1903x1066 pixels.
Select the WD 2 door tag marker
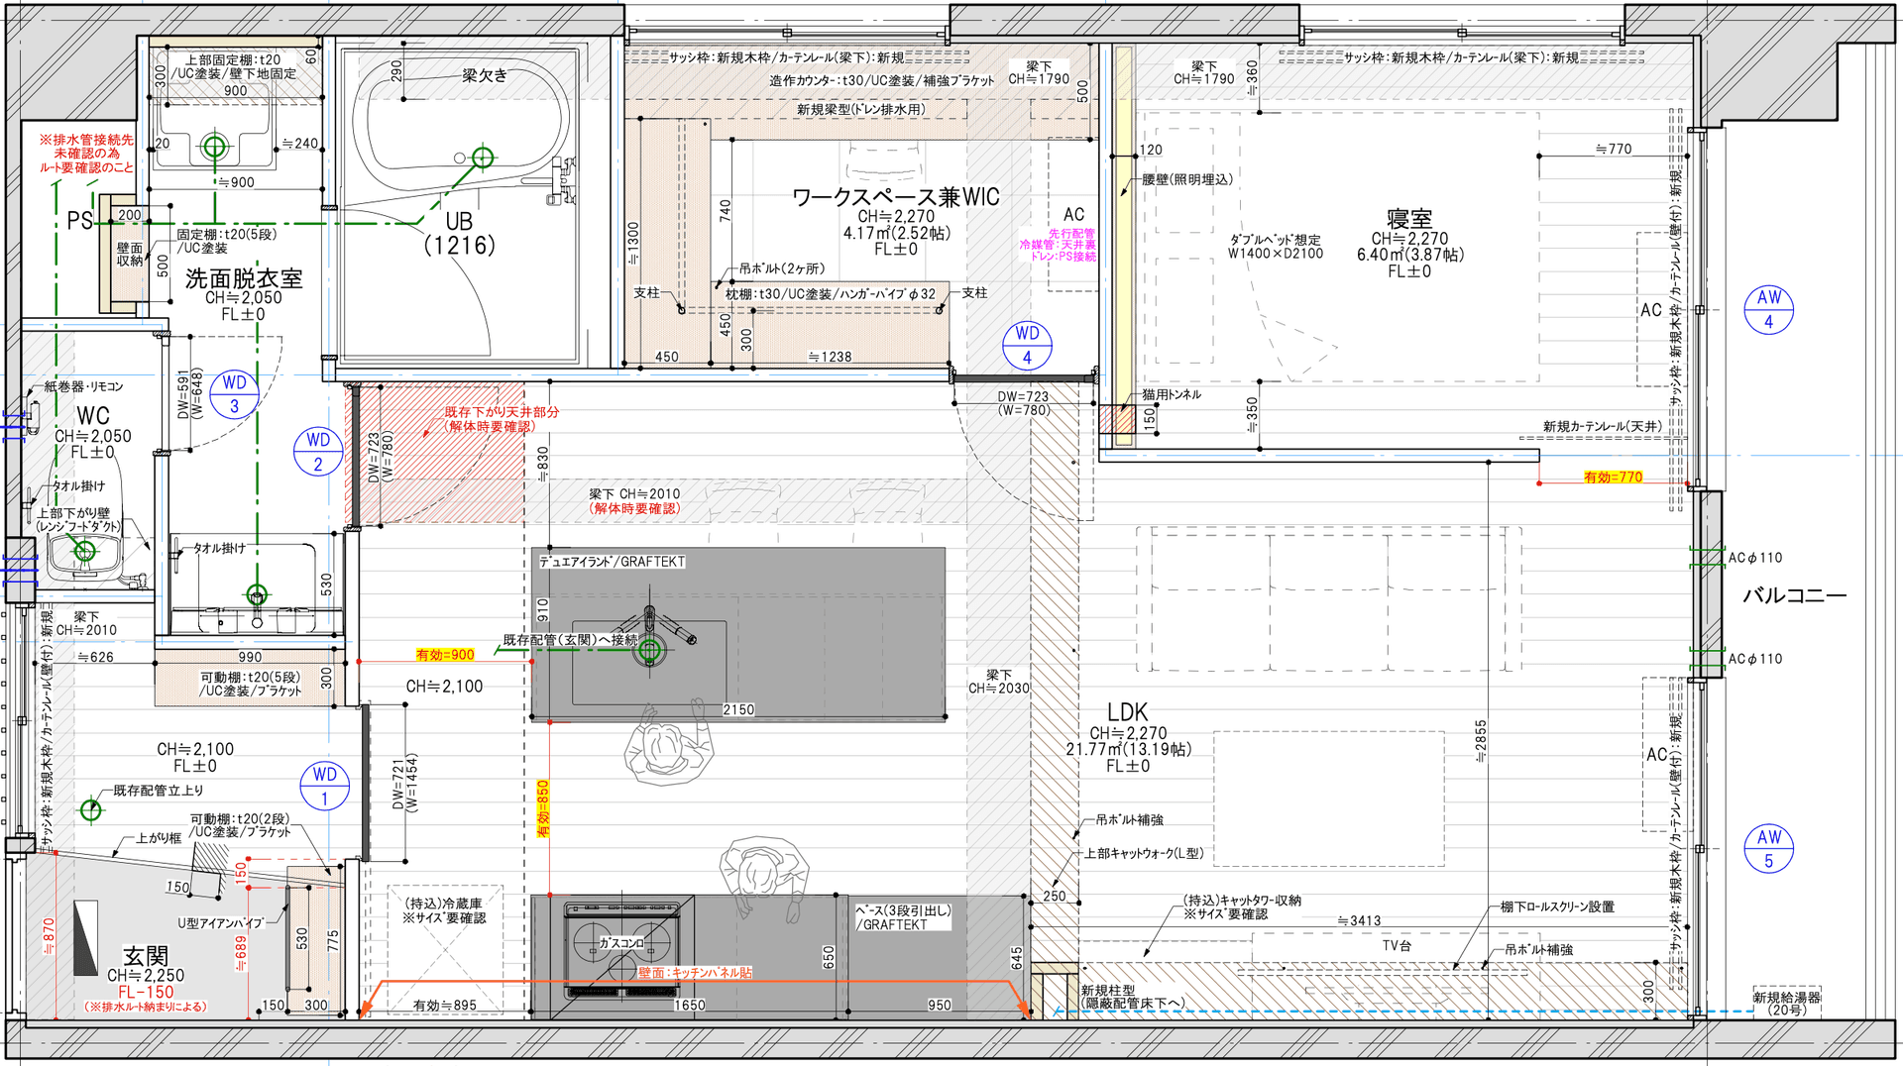(318, 452)
